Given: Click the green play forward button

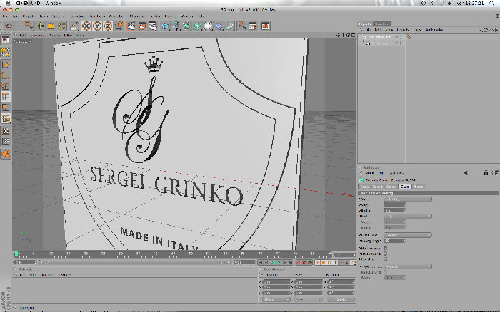Looking at the screenshot, I should (x=278, y=262).
